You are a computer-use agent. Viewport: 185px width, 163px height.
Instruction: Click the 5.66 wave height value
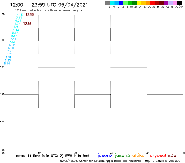pos(12,42)
